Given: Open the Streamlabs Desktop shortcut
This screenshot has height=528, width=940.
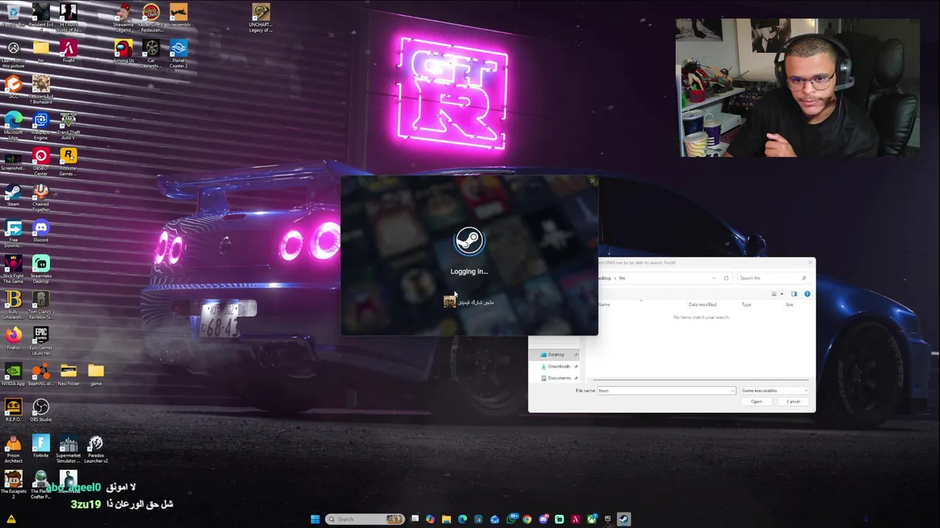Looking at the screenshot, I should coord(40,269).
